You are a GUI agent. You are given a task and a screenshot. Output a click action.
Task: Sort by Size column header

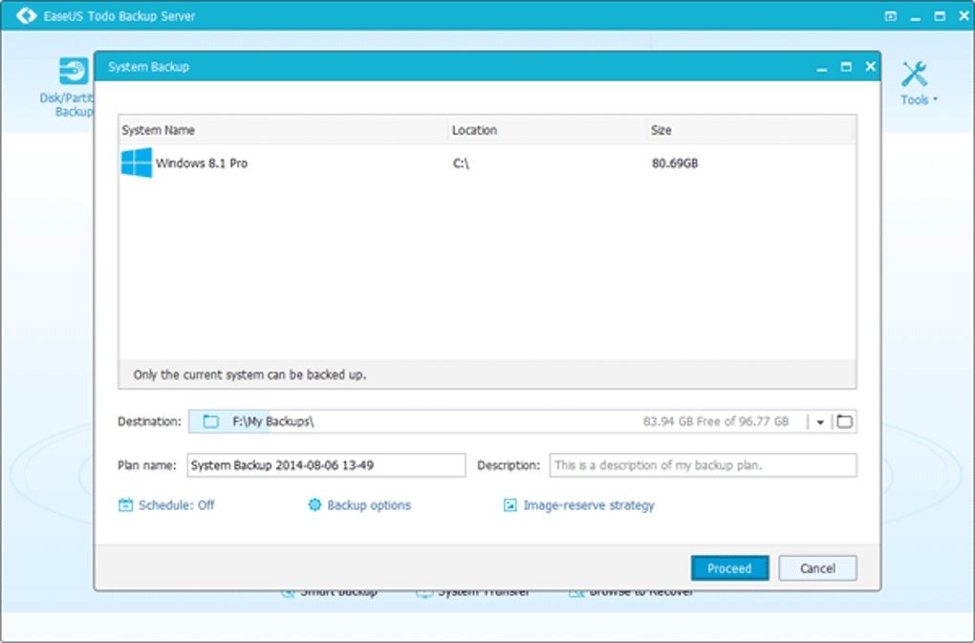pyautogui.click(x=751, y=130)
